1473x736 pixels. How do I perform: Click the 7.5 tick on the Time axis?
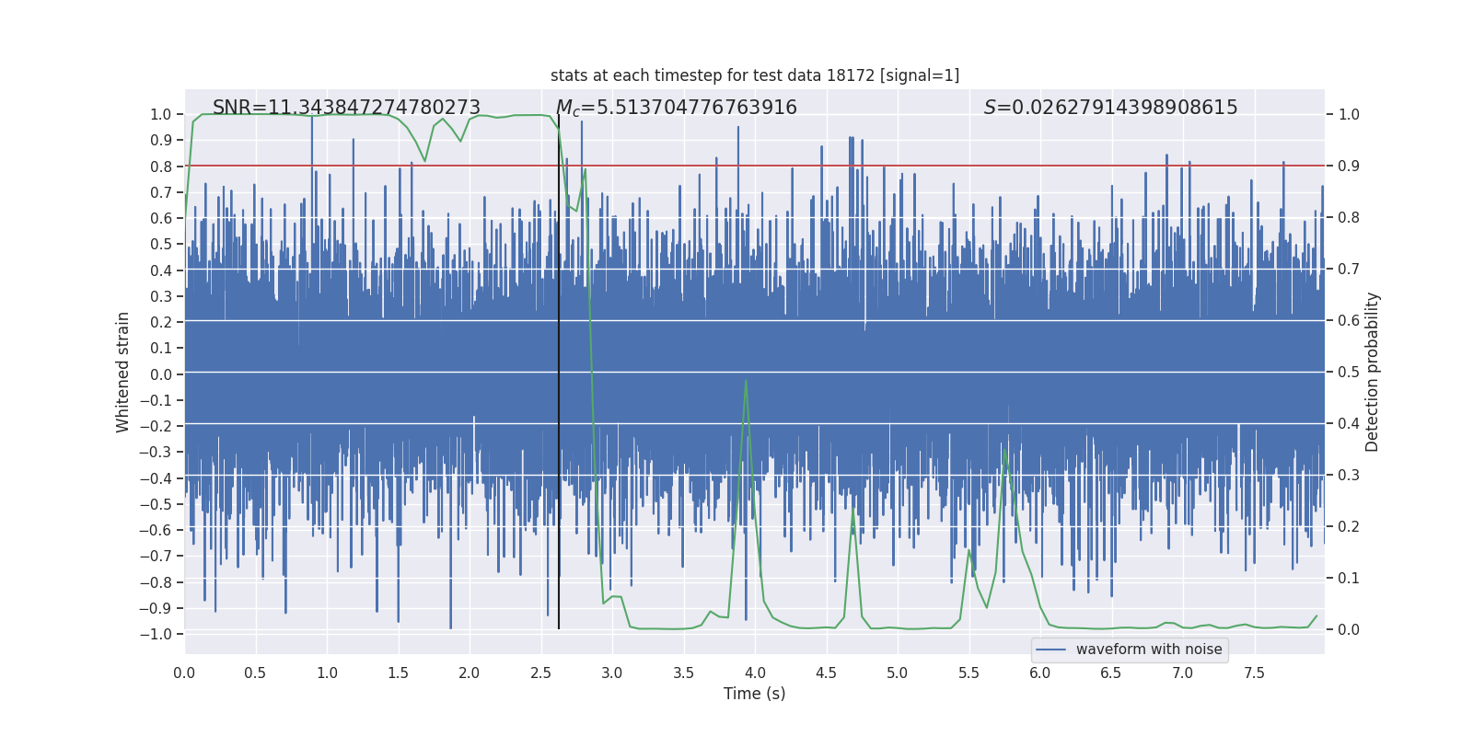tap(1254, 673)
